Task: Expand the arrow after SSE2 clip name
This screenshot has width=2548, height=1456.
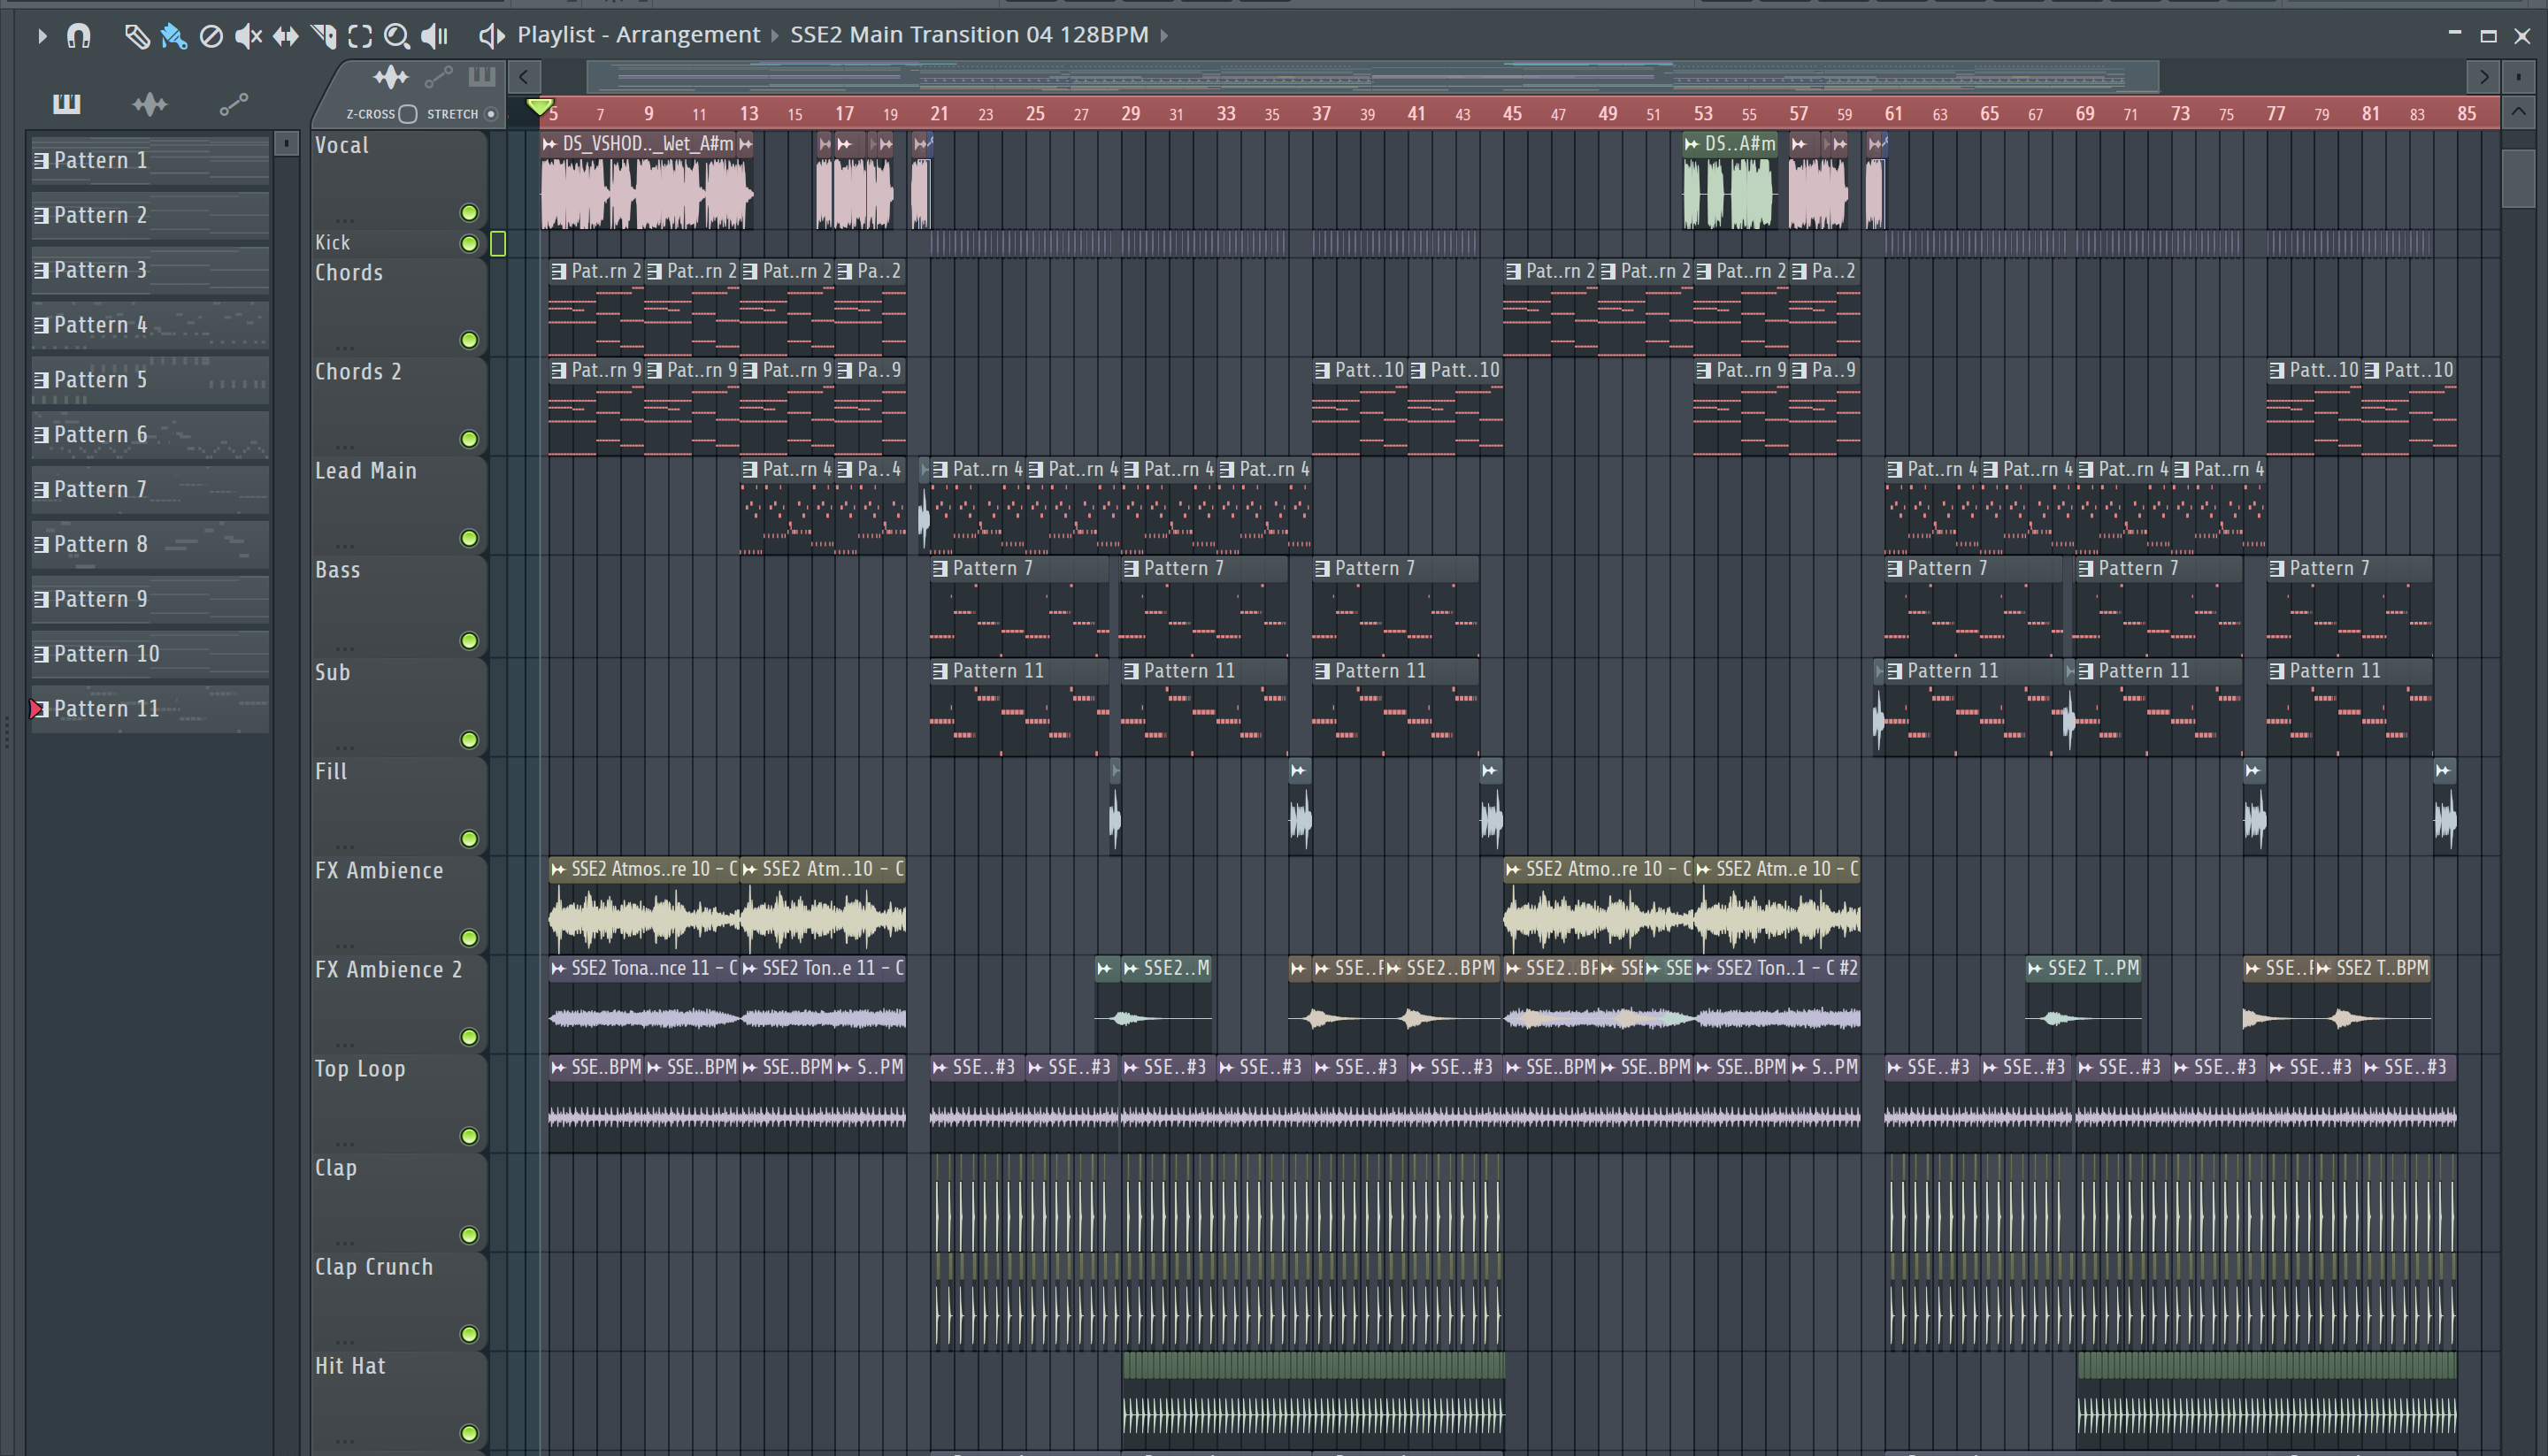Action: pyautogui.click(x=1164, y=36)
